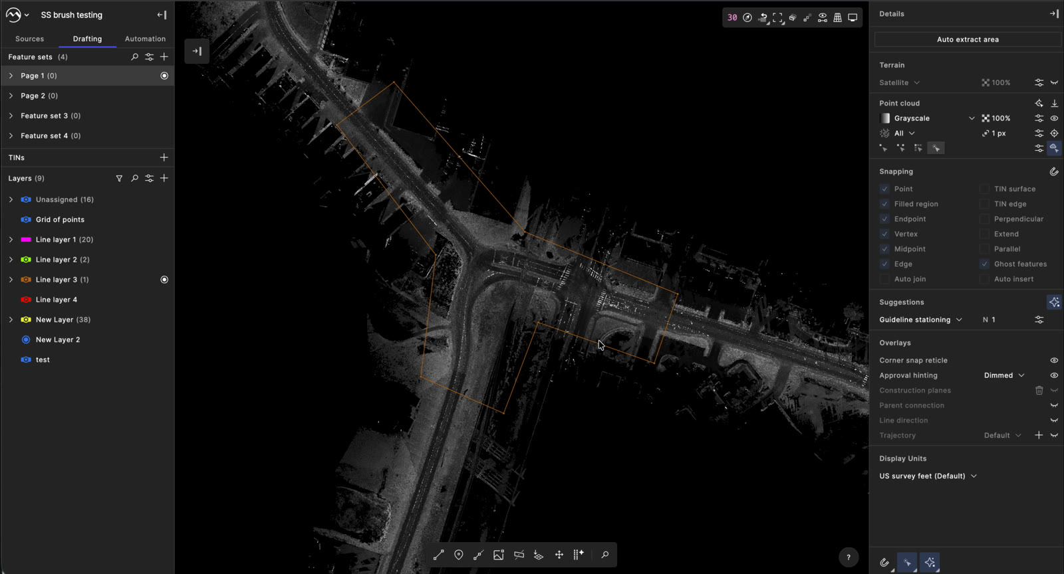The width and height of the screenshot is (1064, 574).
Task: Click the download icon in Point cloud section
Action: tap(1054, 103)
